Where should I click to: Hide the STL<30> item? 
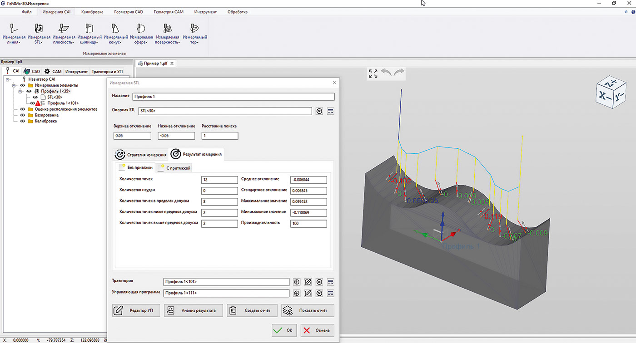[x=35, y=97]
